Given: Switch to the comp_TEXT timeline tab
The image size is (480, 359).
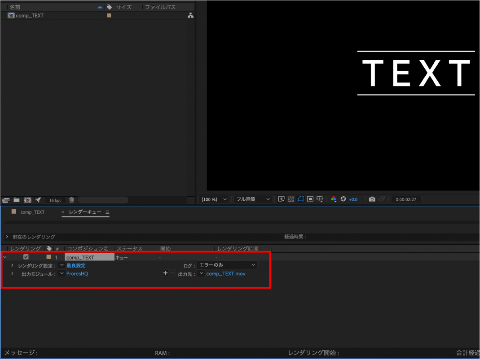Looking at the screenshot, I should [32, 212].
